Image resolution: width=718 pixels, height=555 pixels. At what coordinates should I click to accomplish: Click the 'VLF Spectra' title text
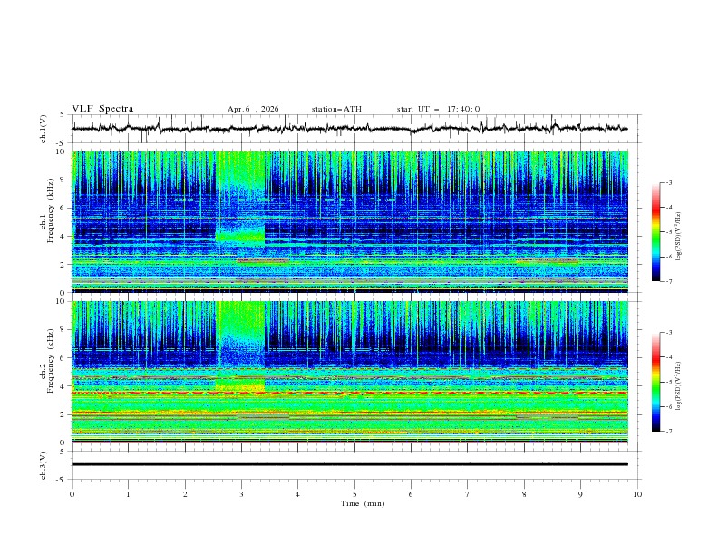point(102,109)
